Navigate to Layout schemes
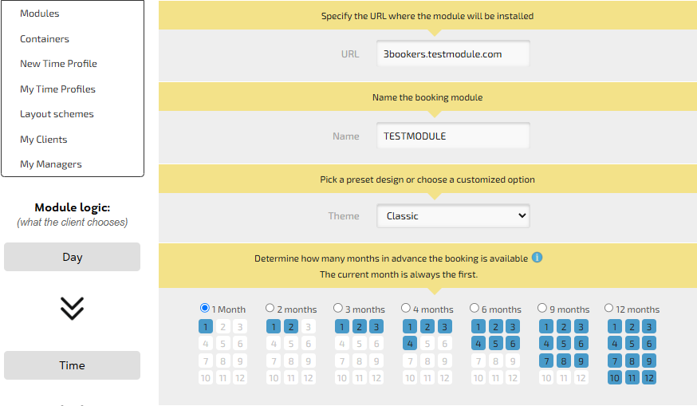697x406 pixels. 57,114
